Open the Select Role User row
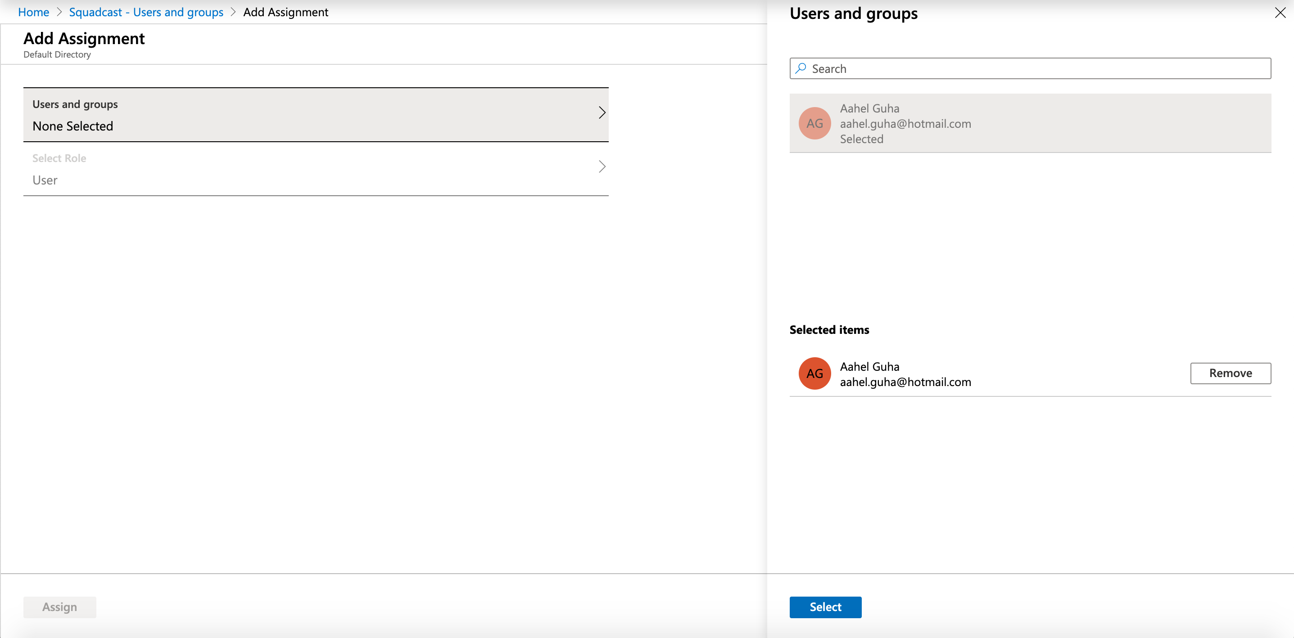Image resolution: width=1294 pixels, height=638 pixels. point(316,169)
